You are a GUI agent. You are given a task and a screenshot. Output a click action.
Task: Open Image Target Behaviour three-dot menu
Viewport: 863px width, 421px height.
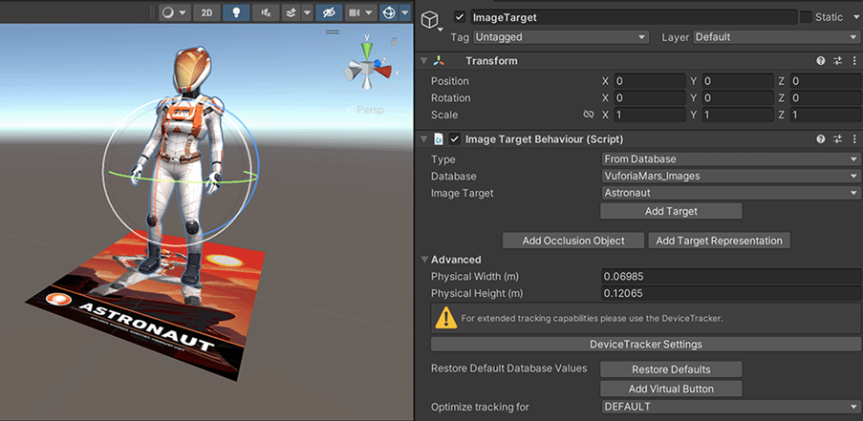(852, 139)
